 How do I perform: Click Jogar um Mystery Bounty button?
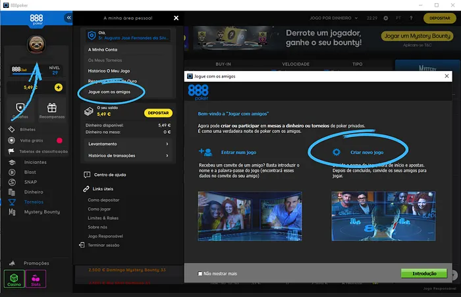coord(417,36)
